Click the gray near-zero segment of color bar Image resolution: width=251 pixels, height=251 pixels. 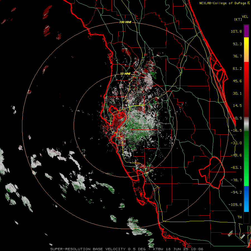(x=246, y=124)
